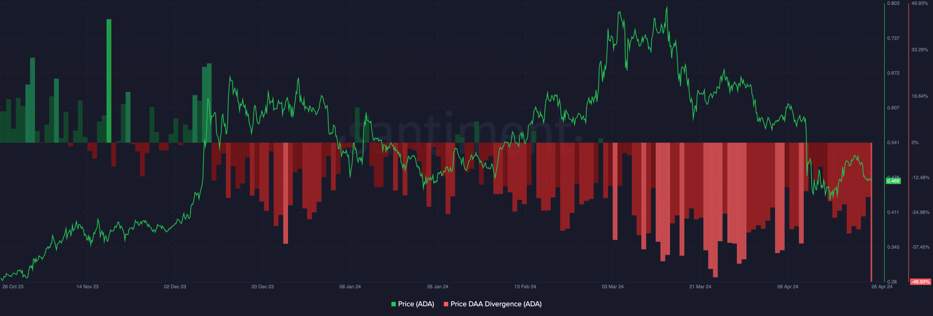Select the 03 Mar 24 date label
This screenshot has height=316, width=933.
613,287
